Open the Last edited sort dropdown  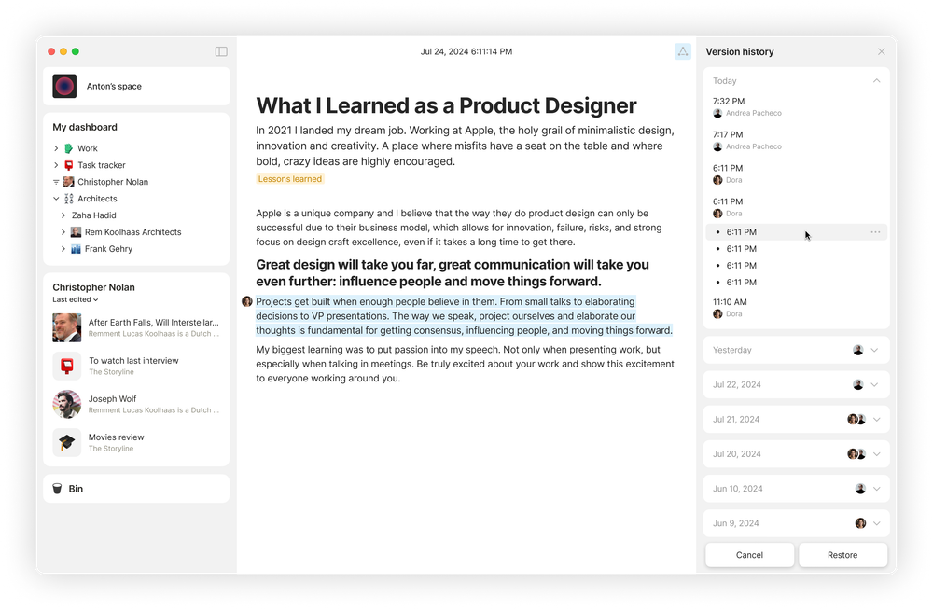click(x=75, y=299)
